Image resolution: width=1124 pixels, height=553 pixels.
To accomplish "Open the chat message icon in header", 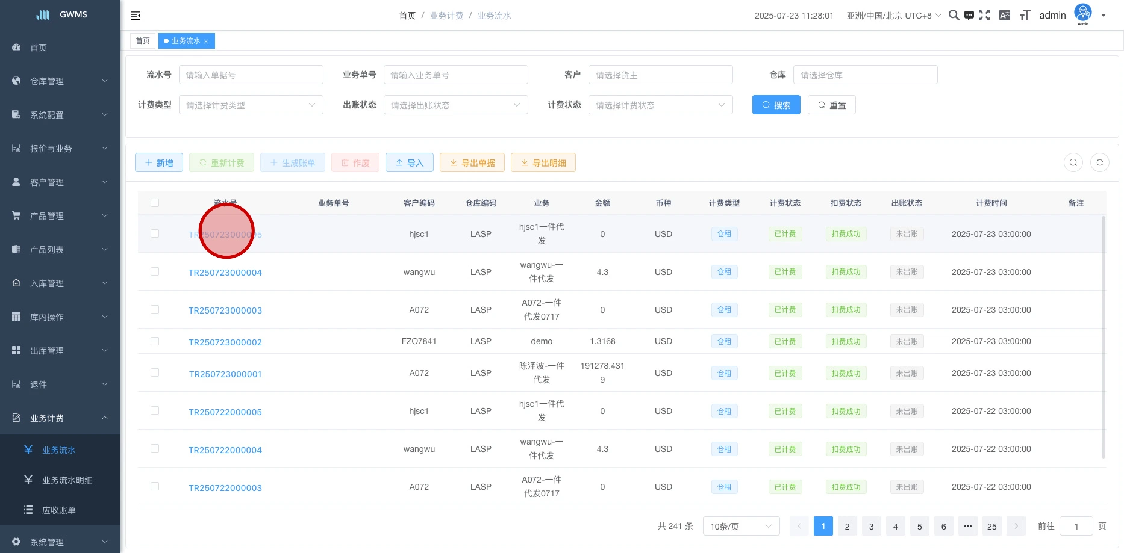I will 969,16.
